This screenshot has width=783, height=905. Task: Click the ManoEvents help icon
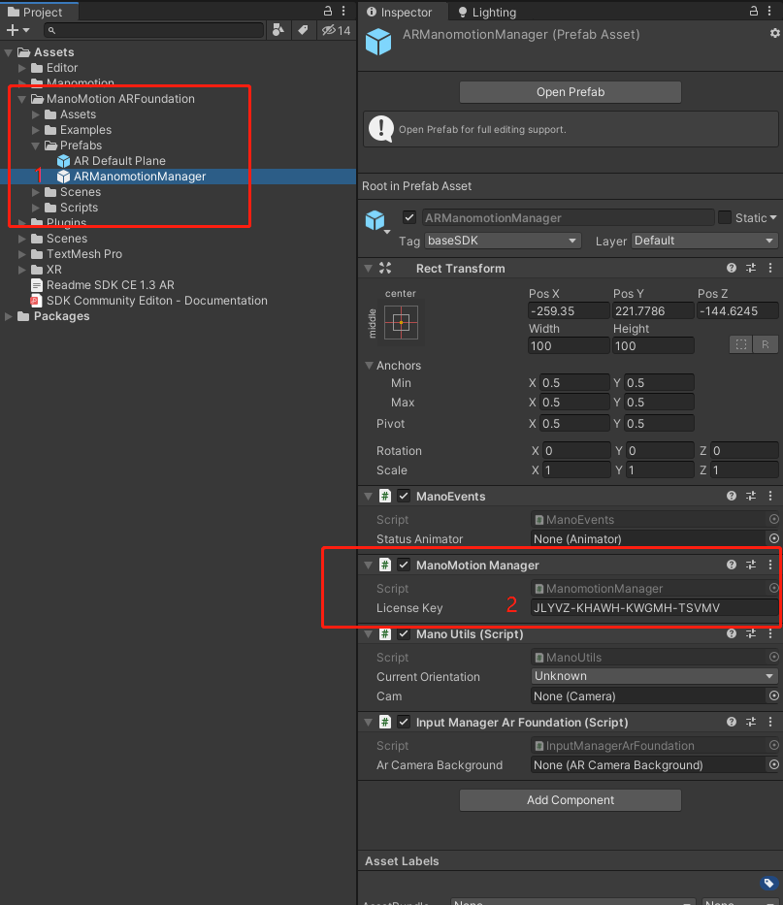732,496
